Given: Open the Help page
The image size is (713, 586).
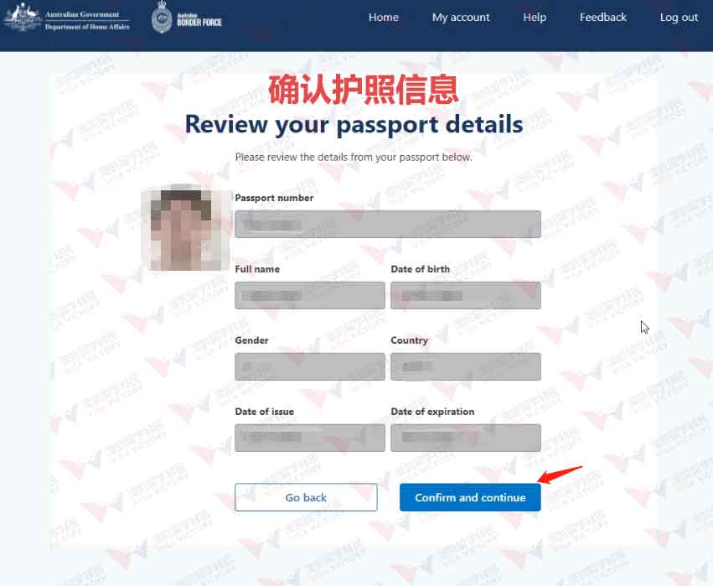Looking at the screenshot, I should [535, 18].
